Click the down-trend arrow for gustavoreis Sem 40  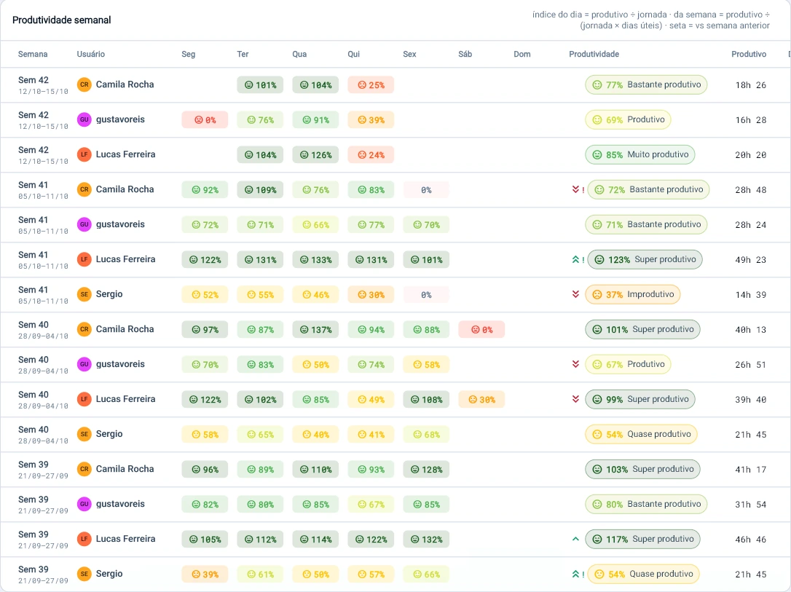click(x=575, y=364)
